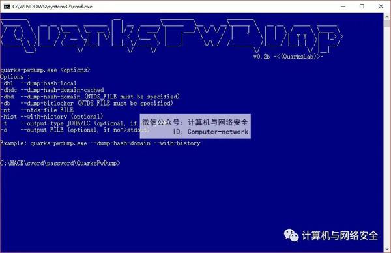
Task: Click the -nt --ntds-file FILE line
Action: (x=37, y=110)
